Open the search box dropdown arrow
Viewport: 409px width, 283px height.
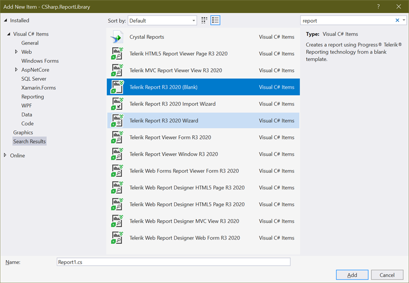coord(404,20)
